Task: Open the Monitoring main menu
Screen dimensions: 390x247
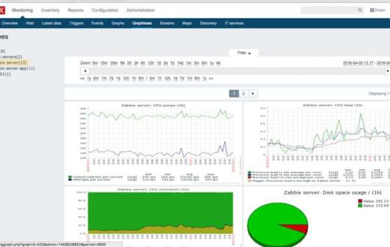Action: (x=22, y=10)
